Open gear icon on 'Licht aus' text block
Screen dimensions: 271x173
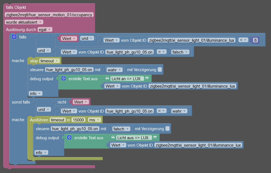tap(69, 138)
